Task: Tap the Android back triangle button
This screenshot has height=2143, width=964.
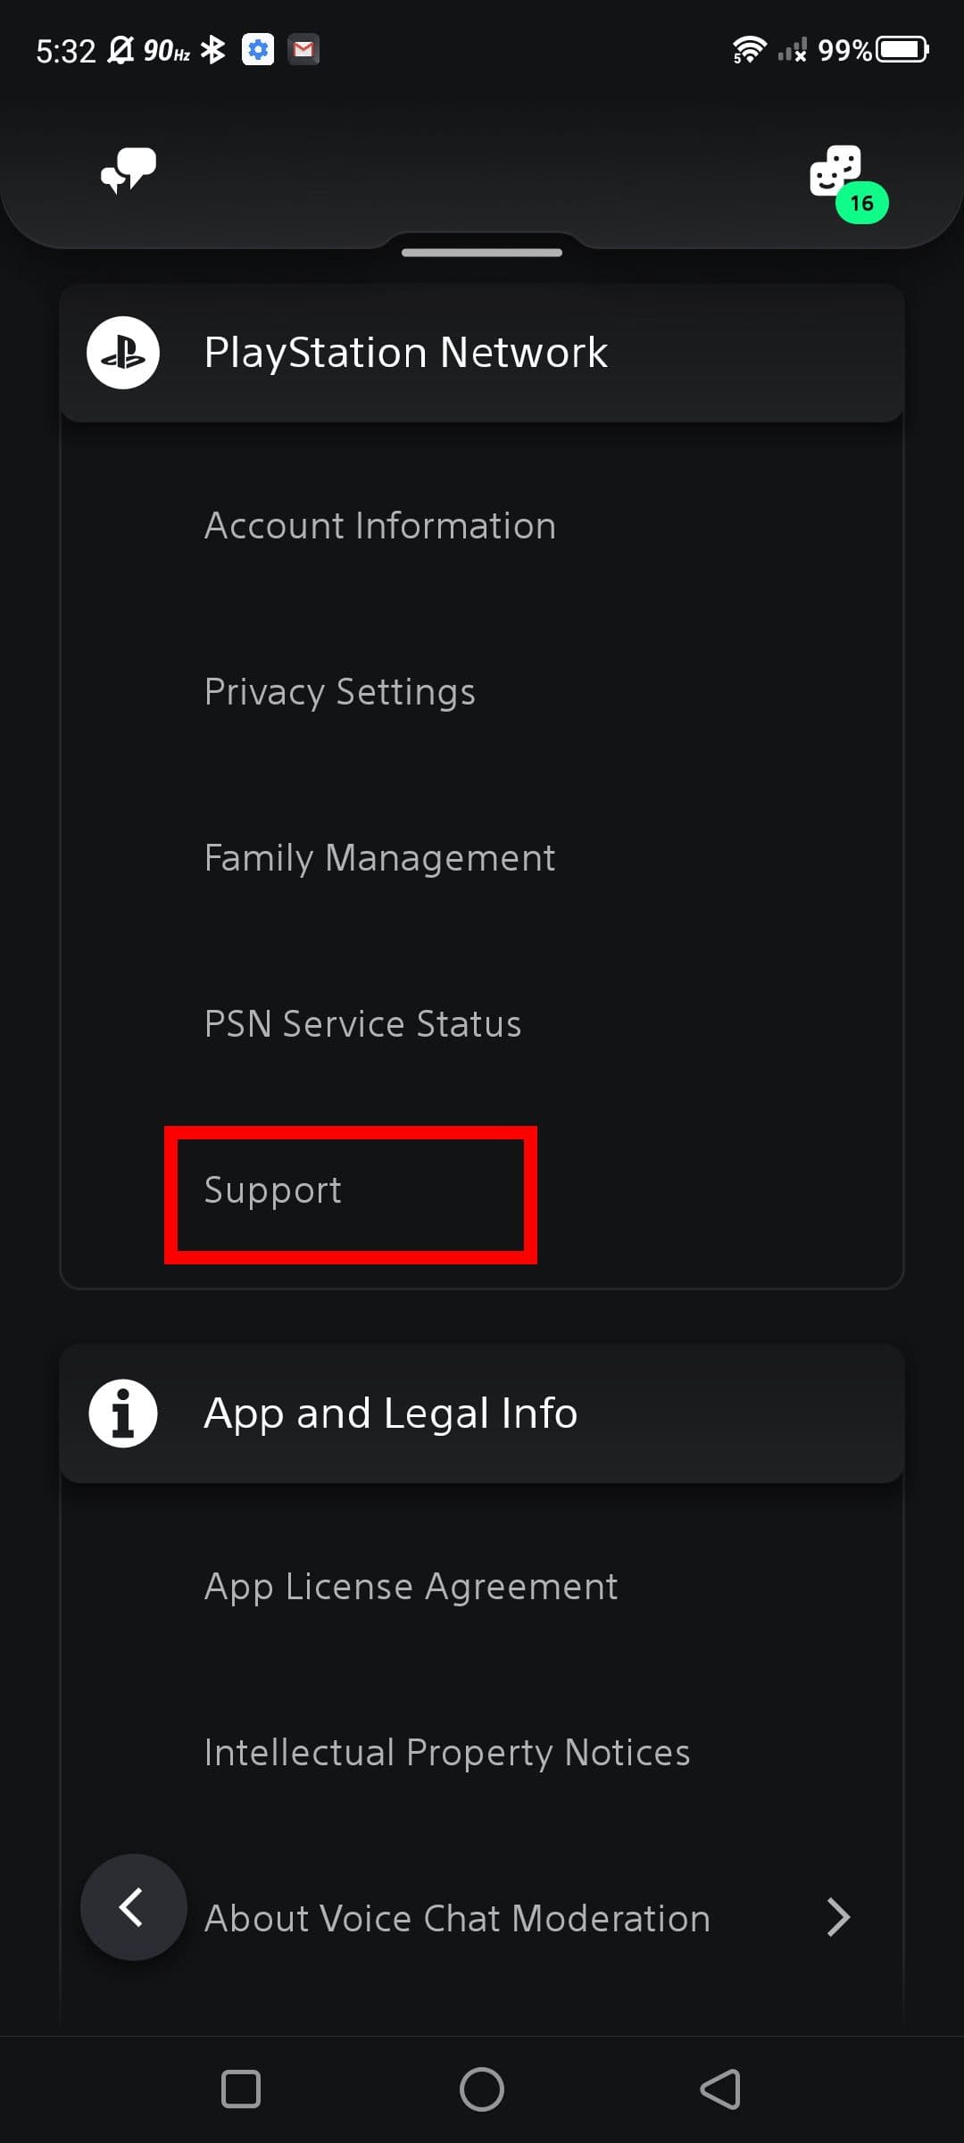Action: [721, 2089]
